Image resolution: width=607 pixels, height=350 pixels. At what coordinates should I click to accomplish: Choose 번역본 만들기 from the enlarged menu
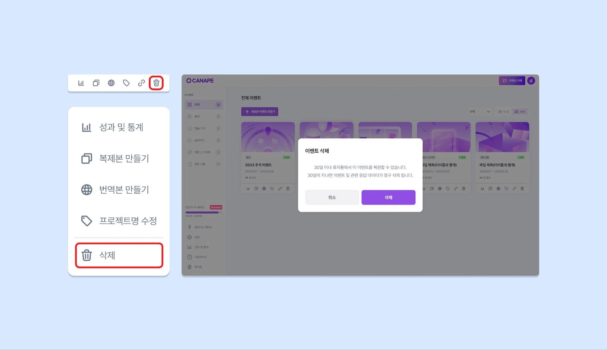(x=119, y=189)
